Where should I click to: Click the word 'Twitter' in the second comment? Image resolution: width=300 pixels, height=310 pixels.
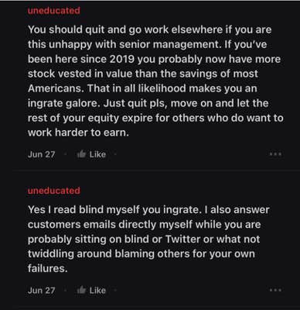[x=182, y=239]
